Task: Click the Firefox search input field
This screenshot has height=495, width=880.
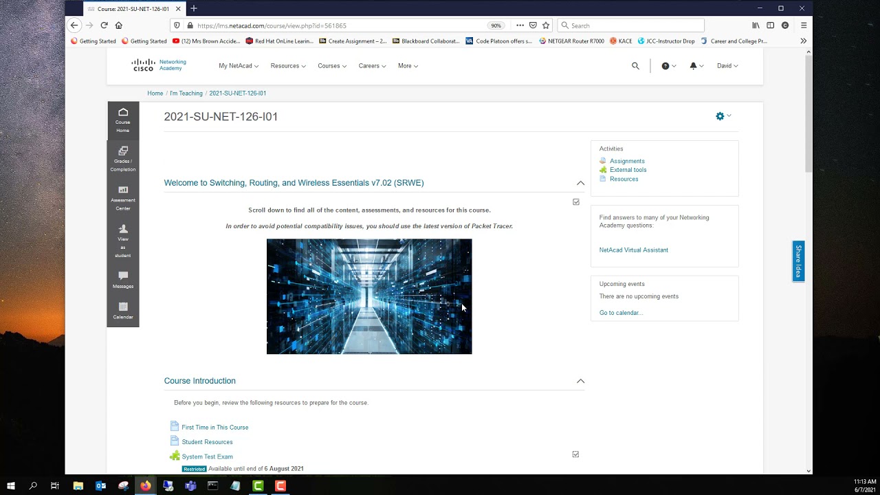Action: (x=631, y=25)
